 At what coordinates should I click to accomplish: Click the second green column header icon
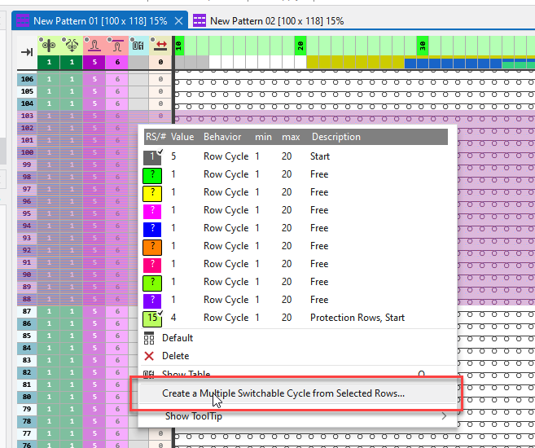pos(72,46)
